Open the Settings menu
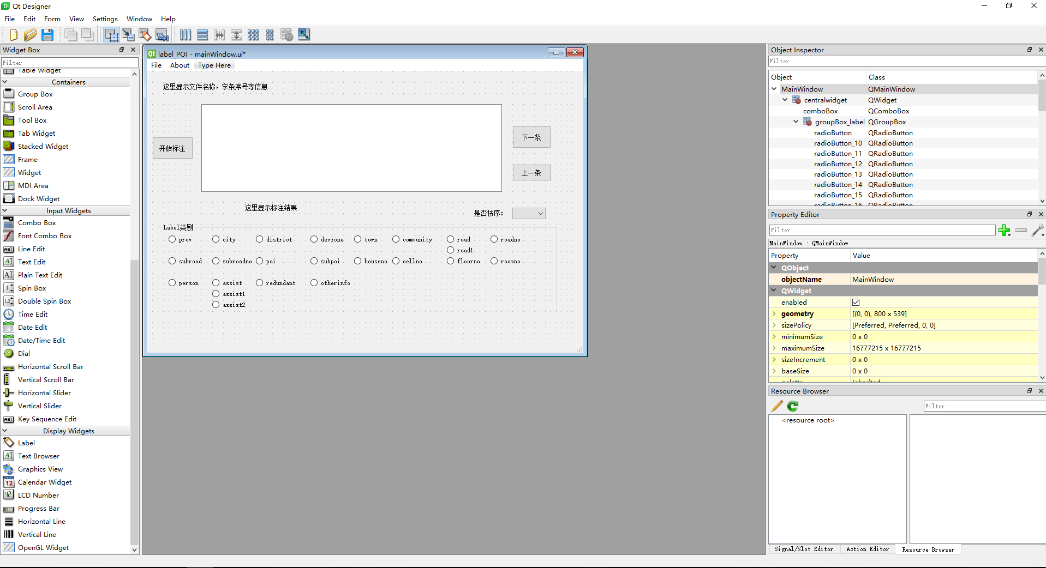 (105, 19)
